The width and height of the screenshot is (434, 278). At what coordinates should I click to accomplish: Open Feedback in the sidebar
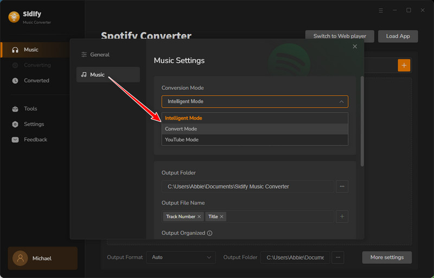tap(35, 140)
